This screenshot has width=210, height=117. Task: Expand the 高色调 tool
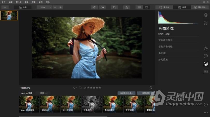point(178,53)
